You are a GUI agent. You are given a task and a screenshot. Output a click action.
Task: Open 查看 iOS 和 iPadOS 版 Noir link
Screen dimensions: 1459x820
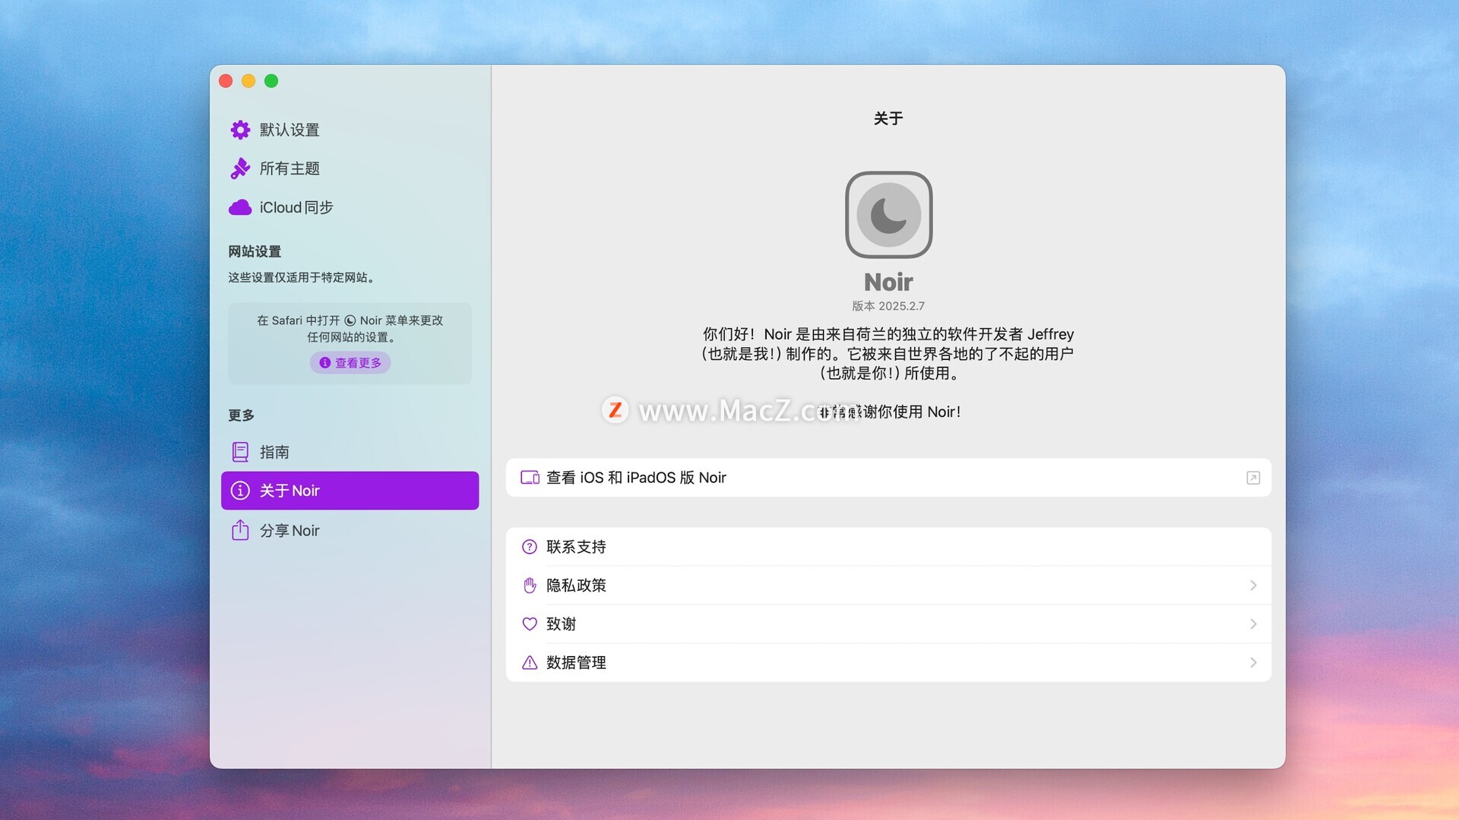pyautogui.click(x=636, y=478)
